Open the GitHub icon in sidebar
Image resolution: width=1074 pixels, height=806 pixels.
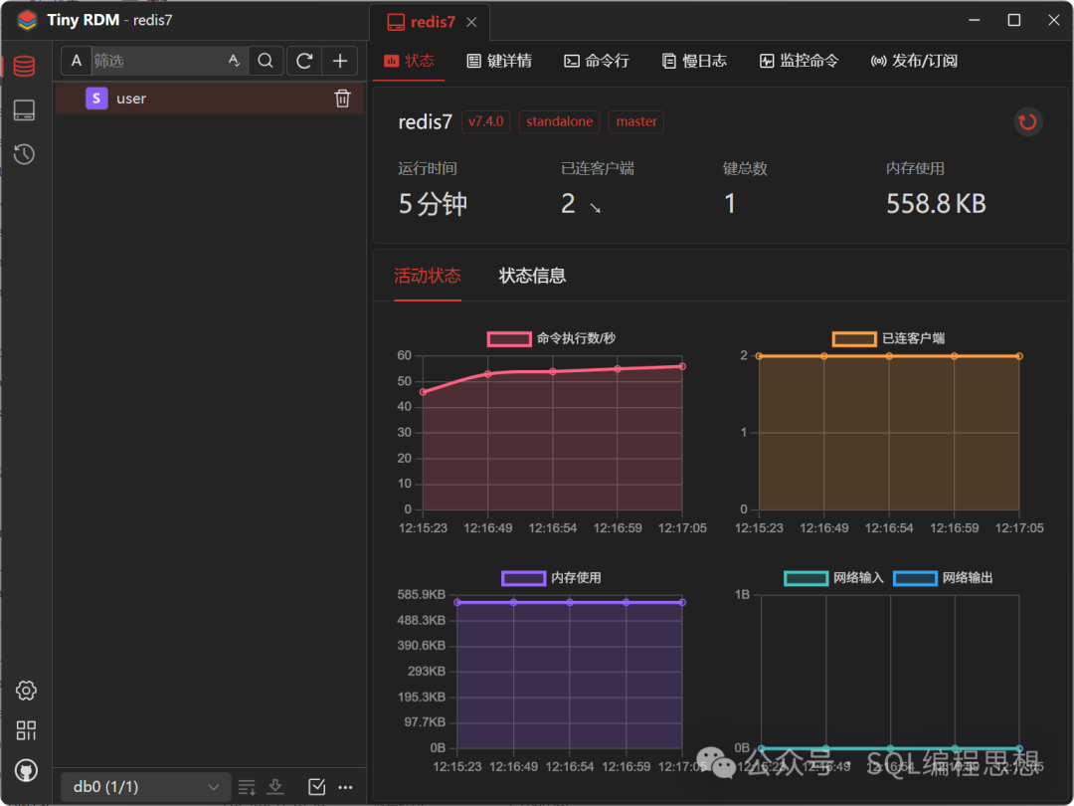[26, 770]
